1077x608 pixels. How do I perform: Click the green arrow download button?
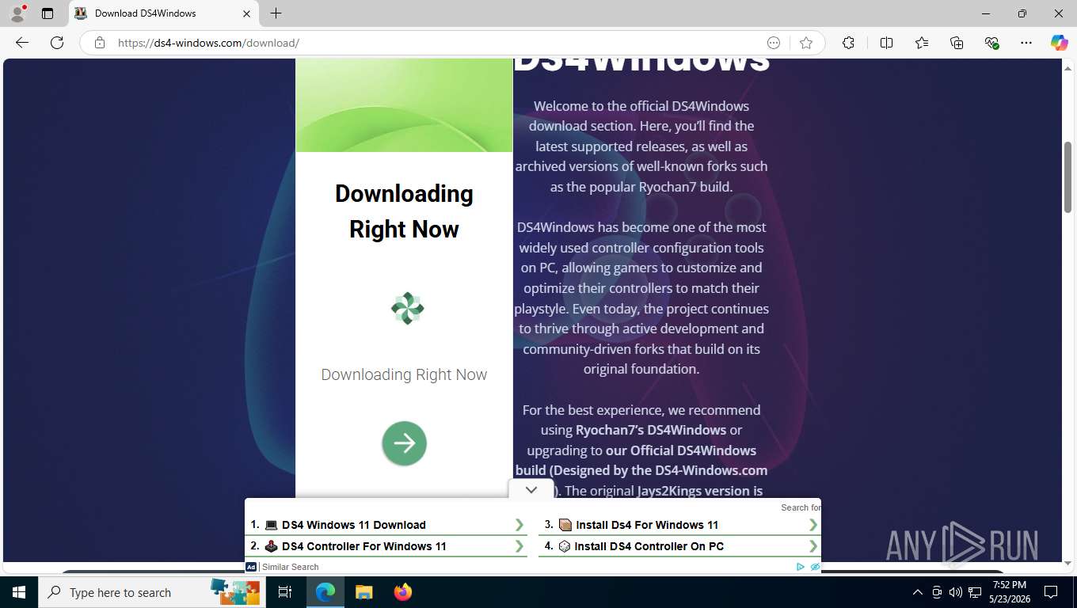pos(404,443)
